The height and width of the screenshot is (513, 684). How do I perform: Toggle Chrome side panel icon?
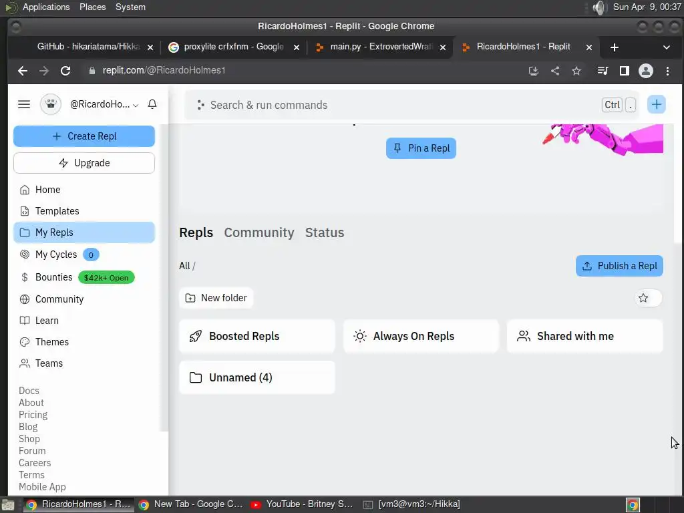pyautogui.click(x=625, y=71)
